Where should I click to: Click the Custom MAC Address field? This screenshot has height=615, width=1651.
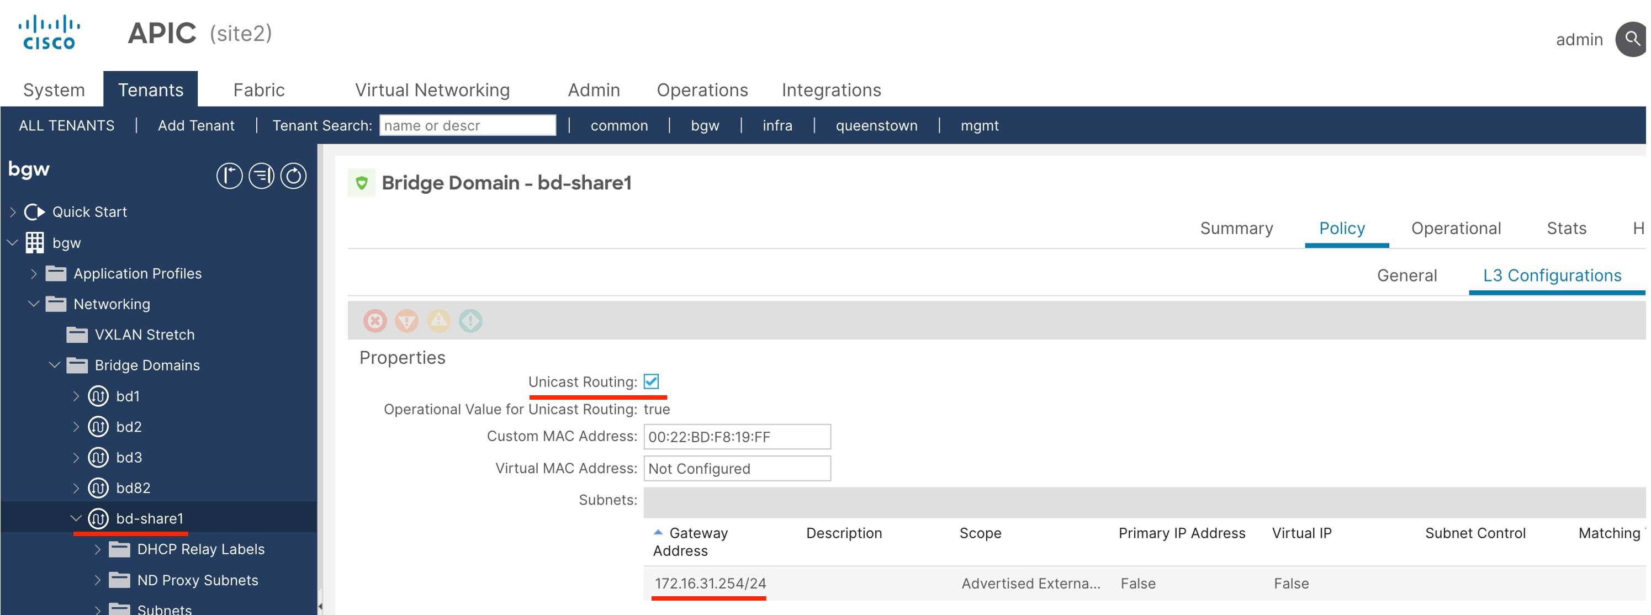pos(737,437)
